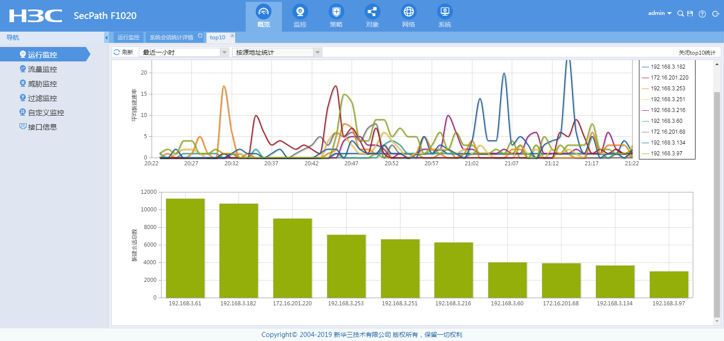The image size is (724, 341).
Task: Open the 网络 network globe icon
Action: click(409, 11)
